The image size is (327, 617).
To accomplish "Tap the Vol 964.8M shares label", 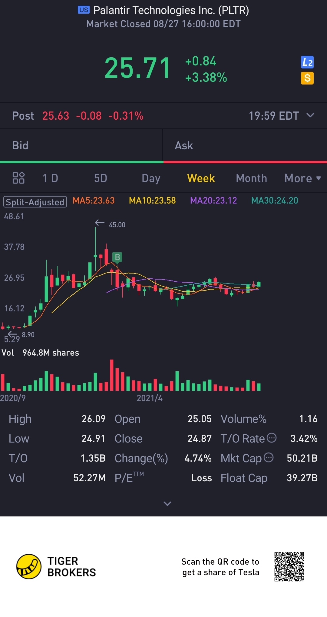I will pos(40,353).
